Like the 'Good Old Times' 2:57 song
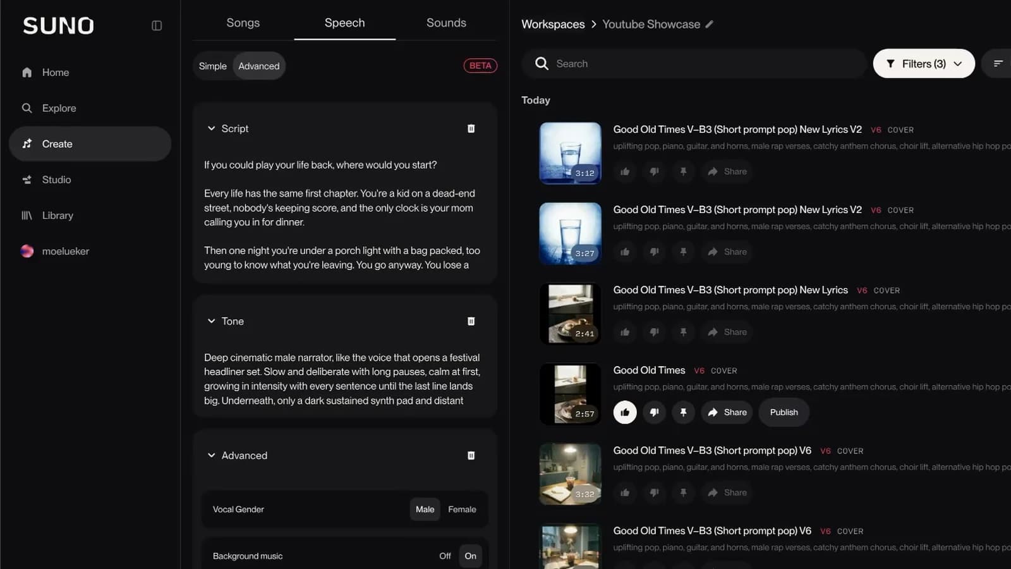 [625, 412]
